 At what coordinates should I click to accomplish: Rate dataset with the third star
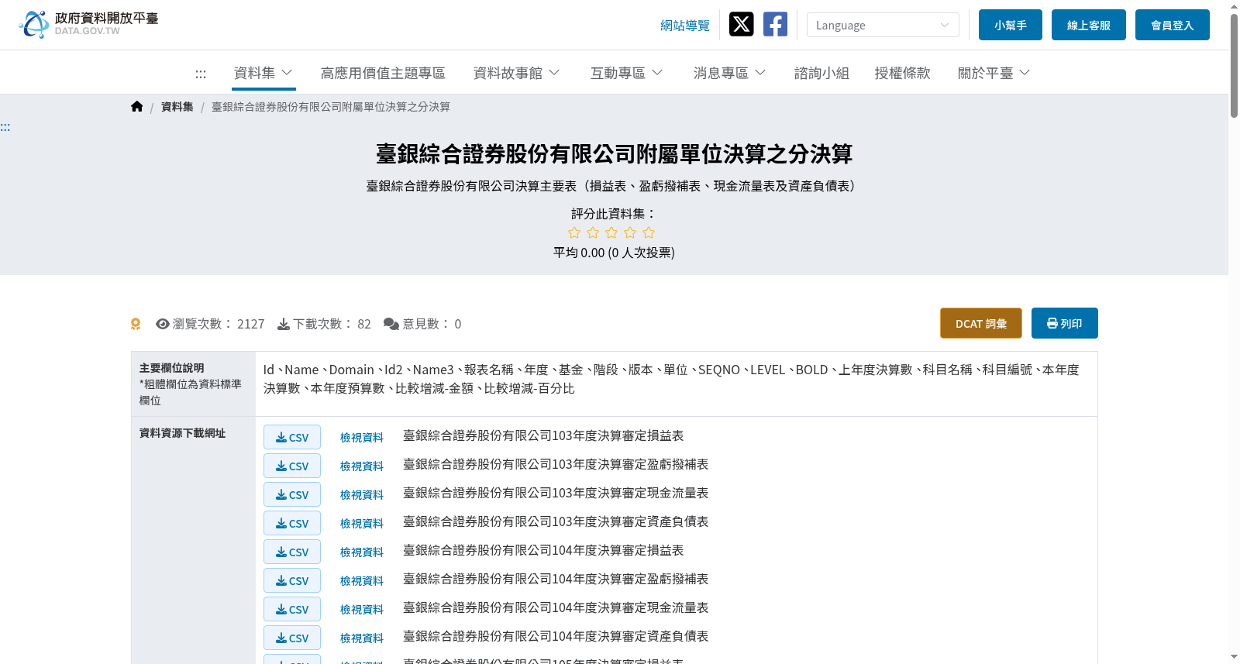point(611,232)
